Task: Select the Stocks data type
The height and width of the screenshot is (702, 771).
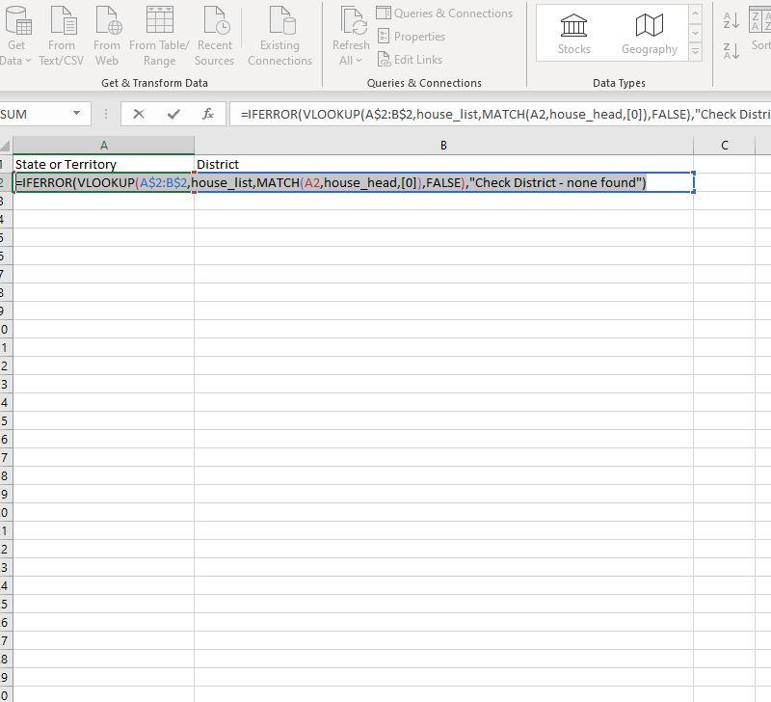Action: 573,34
